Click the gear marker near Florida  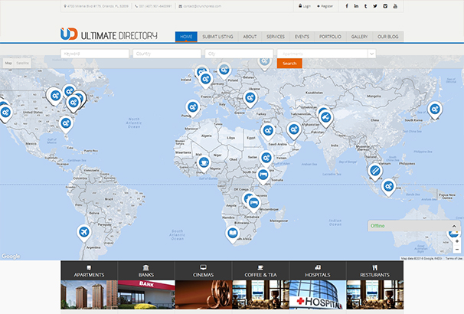(x=66, y=124)
